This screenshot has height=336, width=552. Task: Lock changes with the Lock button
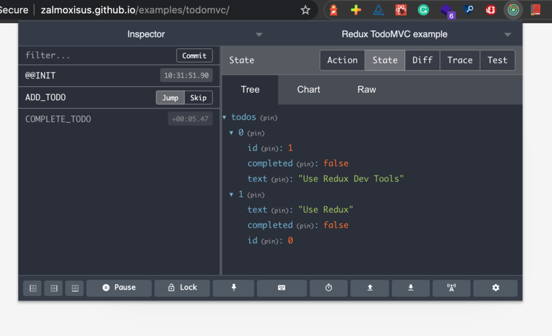[x=182, y=288]
